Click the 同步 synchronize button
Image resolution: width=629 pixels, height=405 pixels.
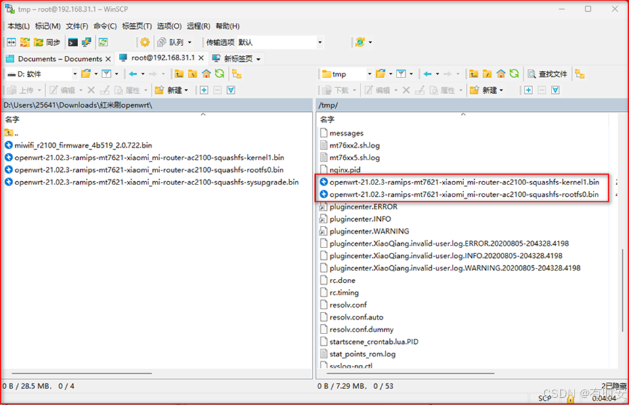tap(48, 42)
